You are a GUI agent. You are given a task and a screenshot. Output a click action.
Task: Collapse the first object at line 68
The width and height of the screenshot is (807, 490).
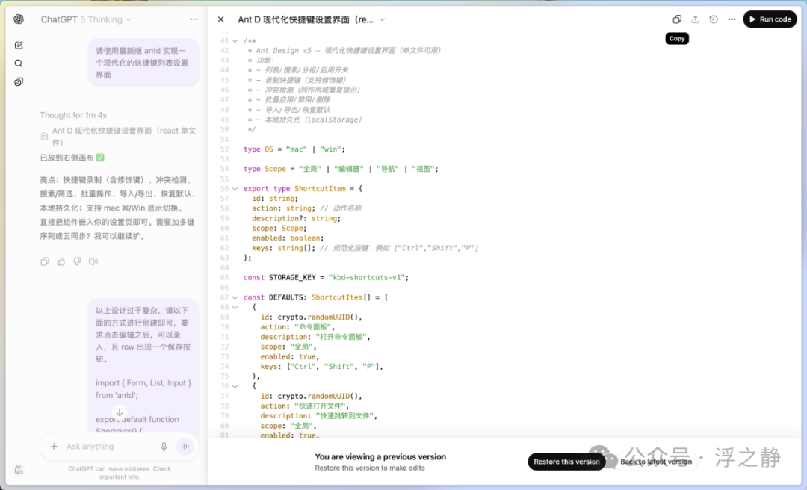click(x=235, y=307)
